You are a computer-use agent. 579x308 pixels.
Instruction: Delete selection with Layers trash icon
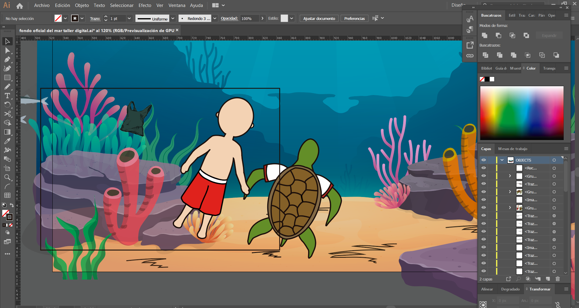[x=558, y=279]
